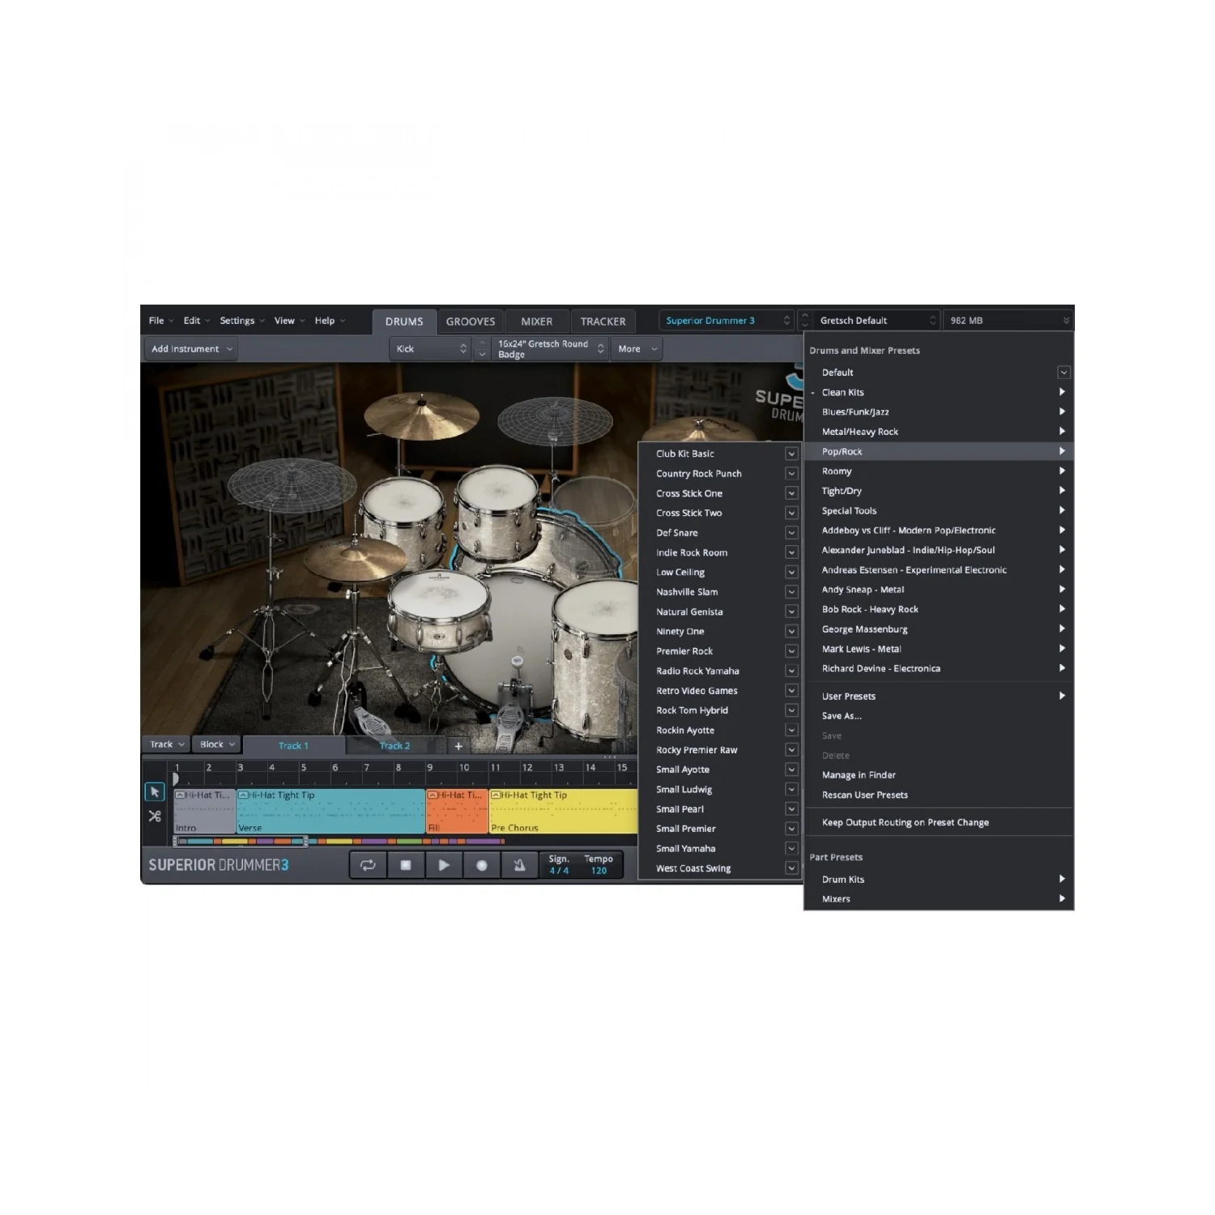Step through instruments with the arrows beside Kick

point(481,349)
